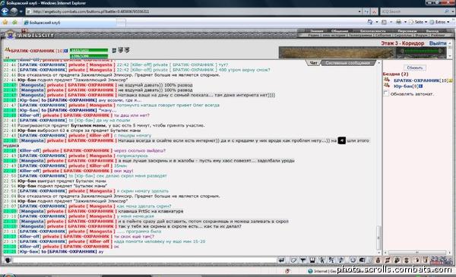The width and height of the screenshot is (456, 277).
Task: Click the Favorites star icon
Action: coord(5,22)
